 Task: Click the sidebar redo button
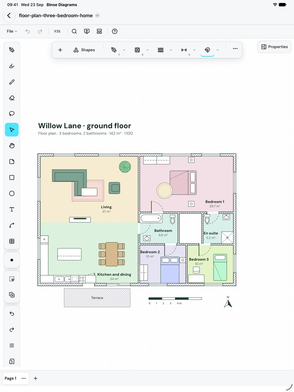point(12,330)
